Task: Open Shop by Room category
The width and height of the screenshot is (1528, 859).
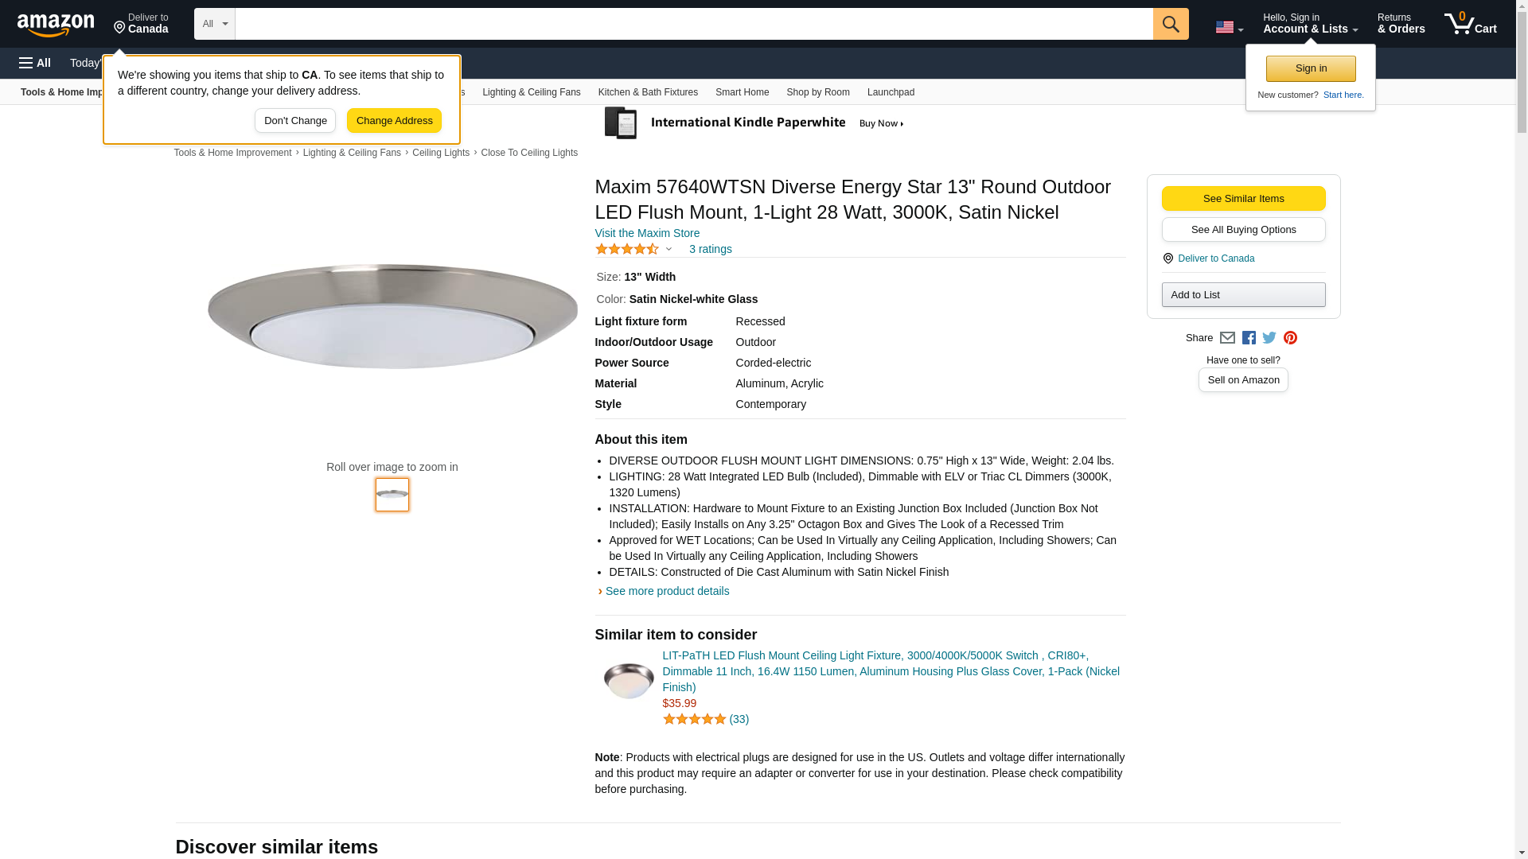Action: tap(817, 92)
